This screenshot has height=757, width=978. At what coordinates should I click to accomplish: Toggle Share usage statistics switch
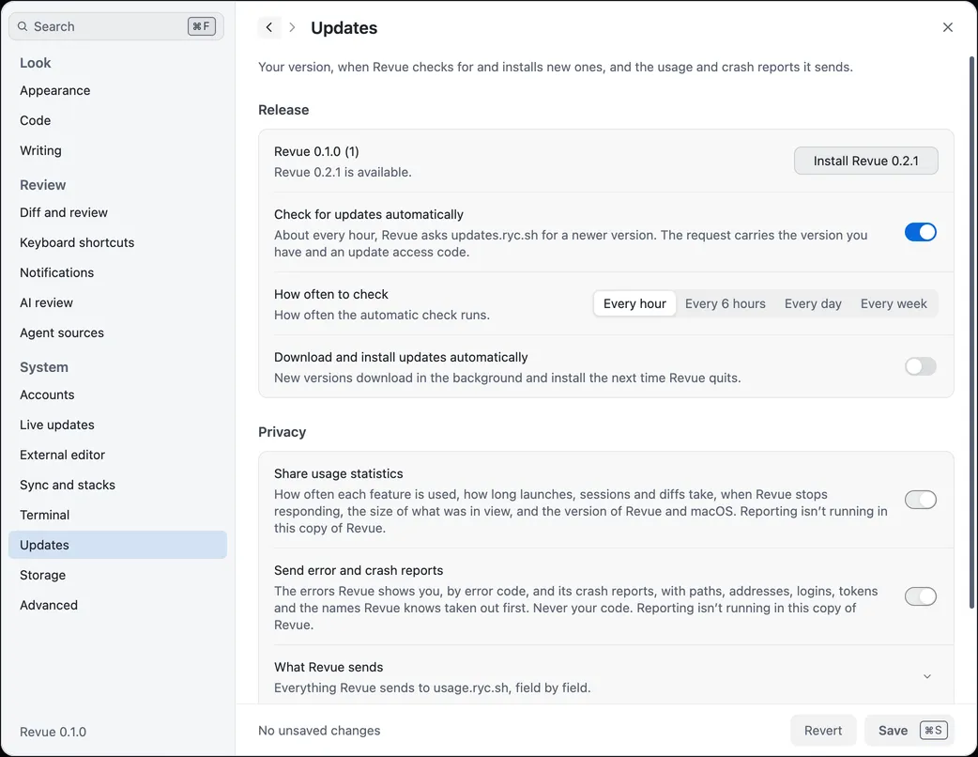pyautogui.click(x=921, y=500)
